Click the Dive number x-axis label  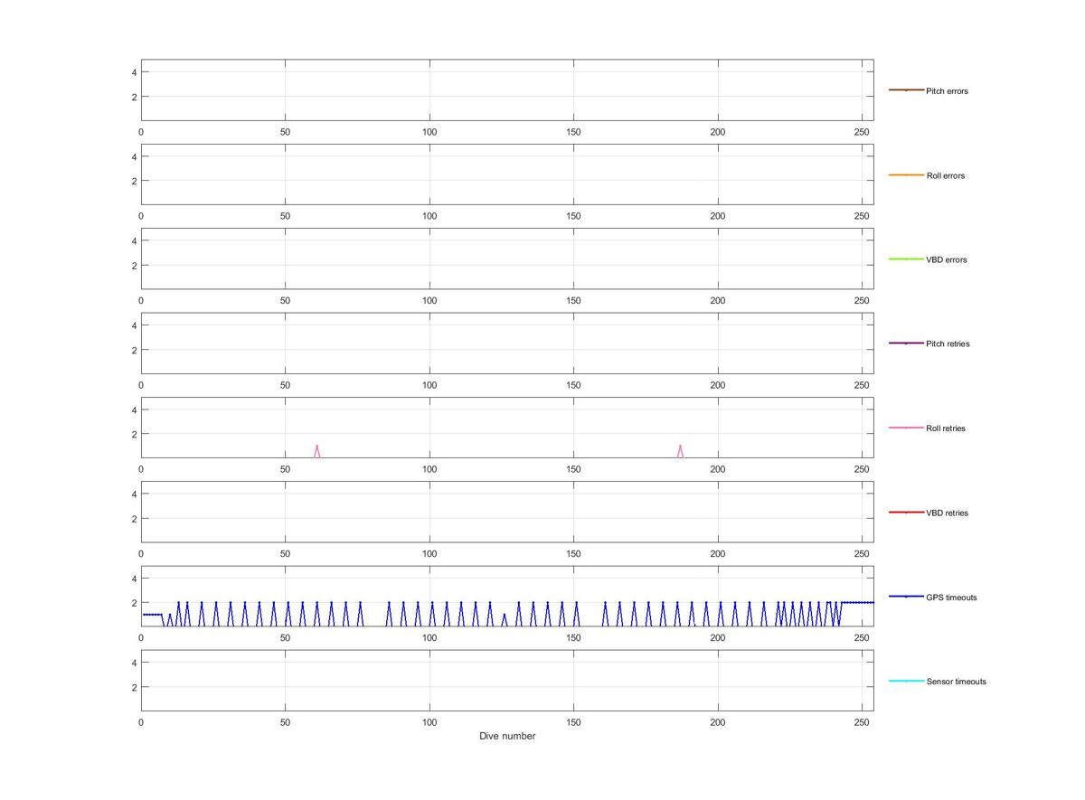[507, 736]
